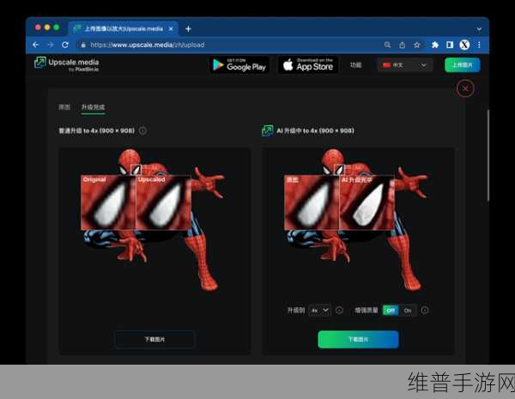The width and height of the screenshot is (515, 399).
Task: Open the features menu item in header
Action: [x=355, y=64]
